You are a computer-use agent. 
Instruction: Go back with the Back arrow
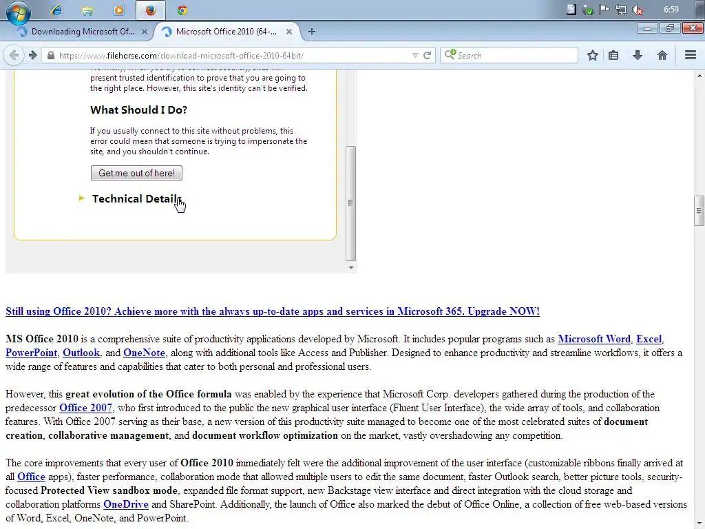pos(14,55)
